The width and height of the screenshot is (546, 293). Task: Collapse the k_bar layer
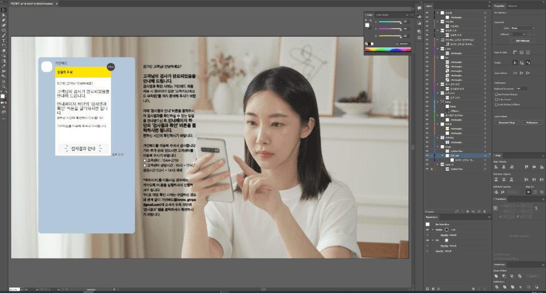coord(437,49)
